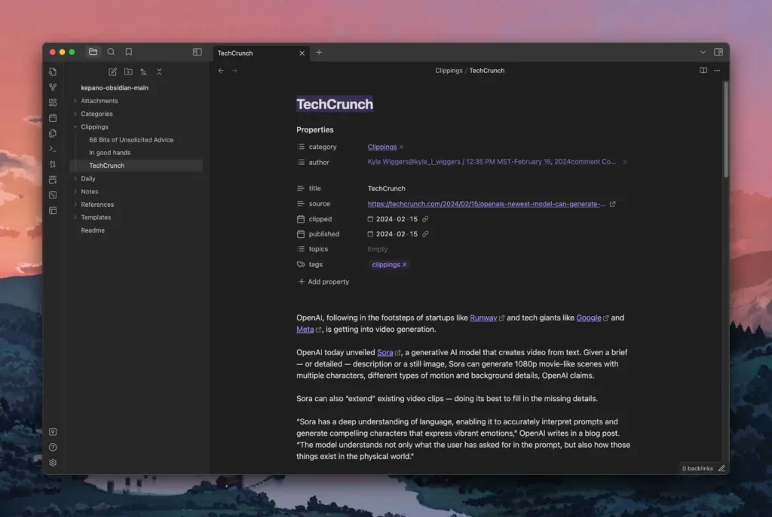Click the binary-digits ribbon icon

pos(53,164)
